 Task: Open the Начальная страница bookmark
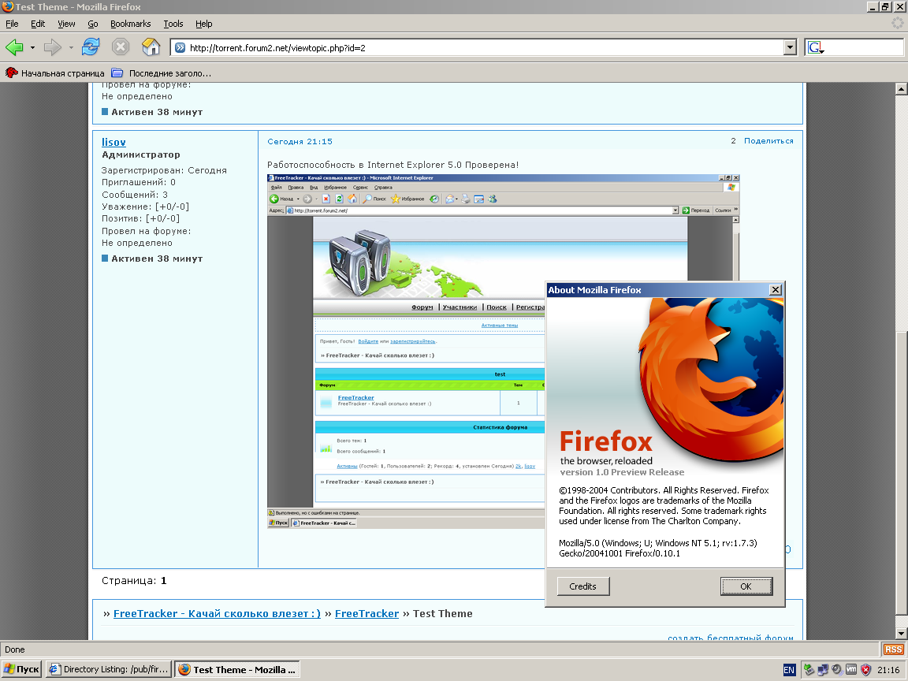point(55,73)
